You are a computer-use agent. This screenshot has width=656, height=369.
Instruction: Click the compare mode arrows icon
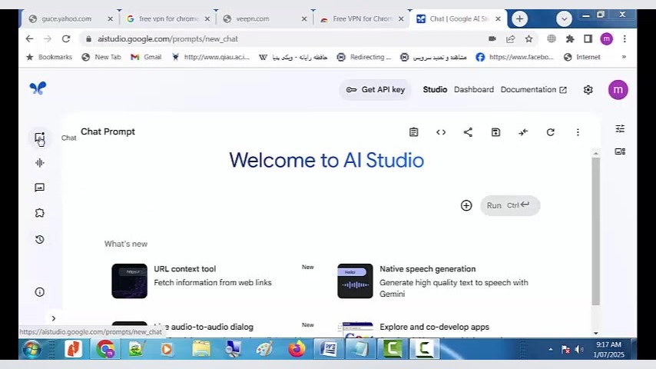point(523,132)
